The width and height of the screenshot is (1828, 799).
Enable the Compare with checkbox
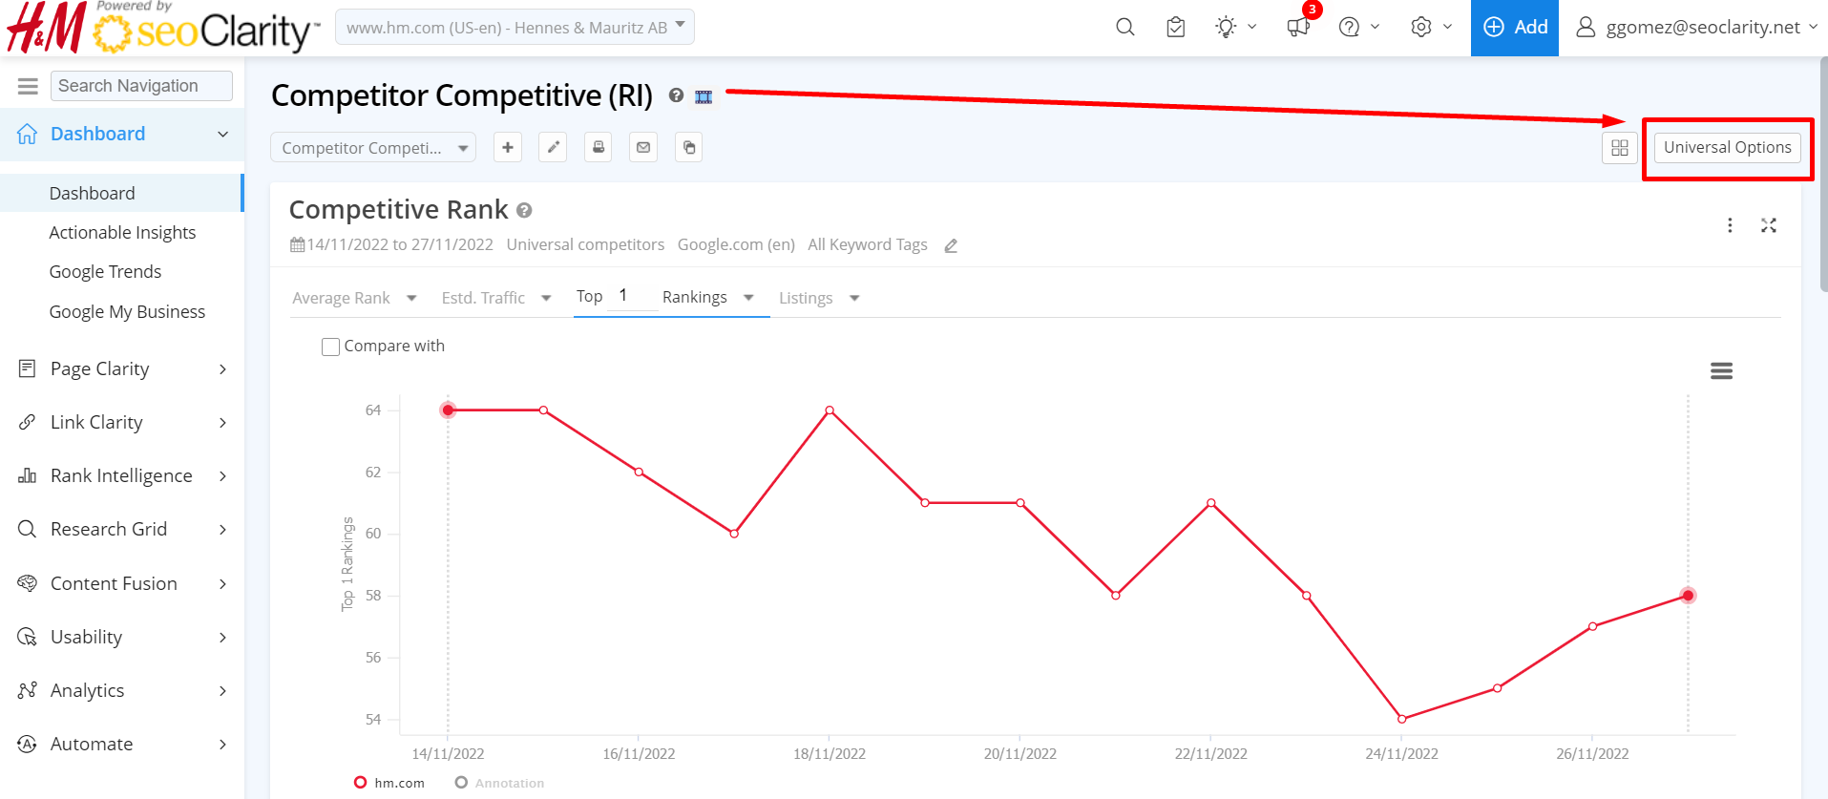331,347
